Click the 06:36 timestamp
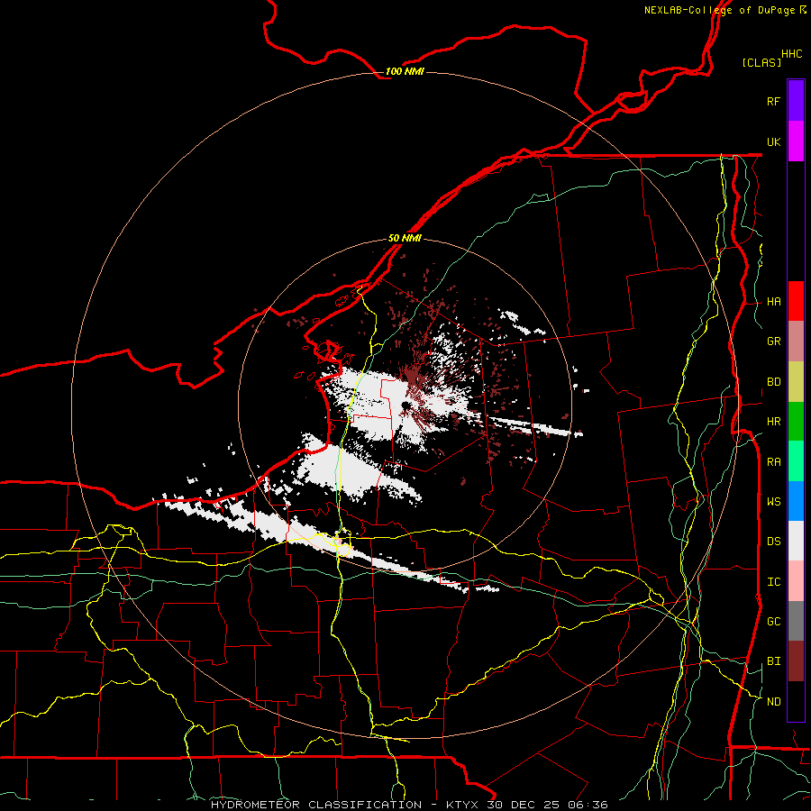The image size is (811, 811). [x=589, y=805]
